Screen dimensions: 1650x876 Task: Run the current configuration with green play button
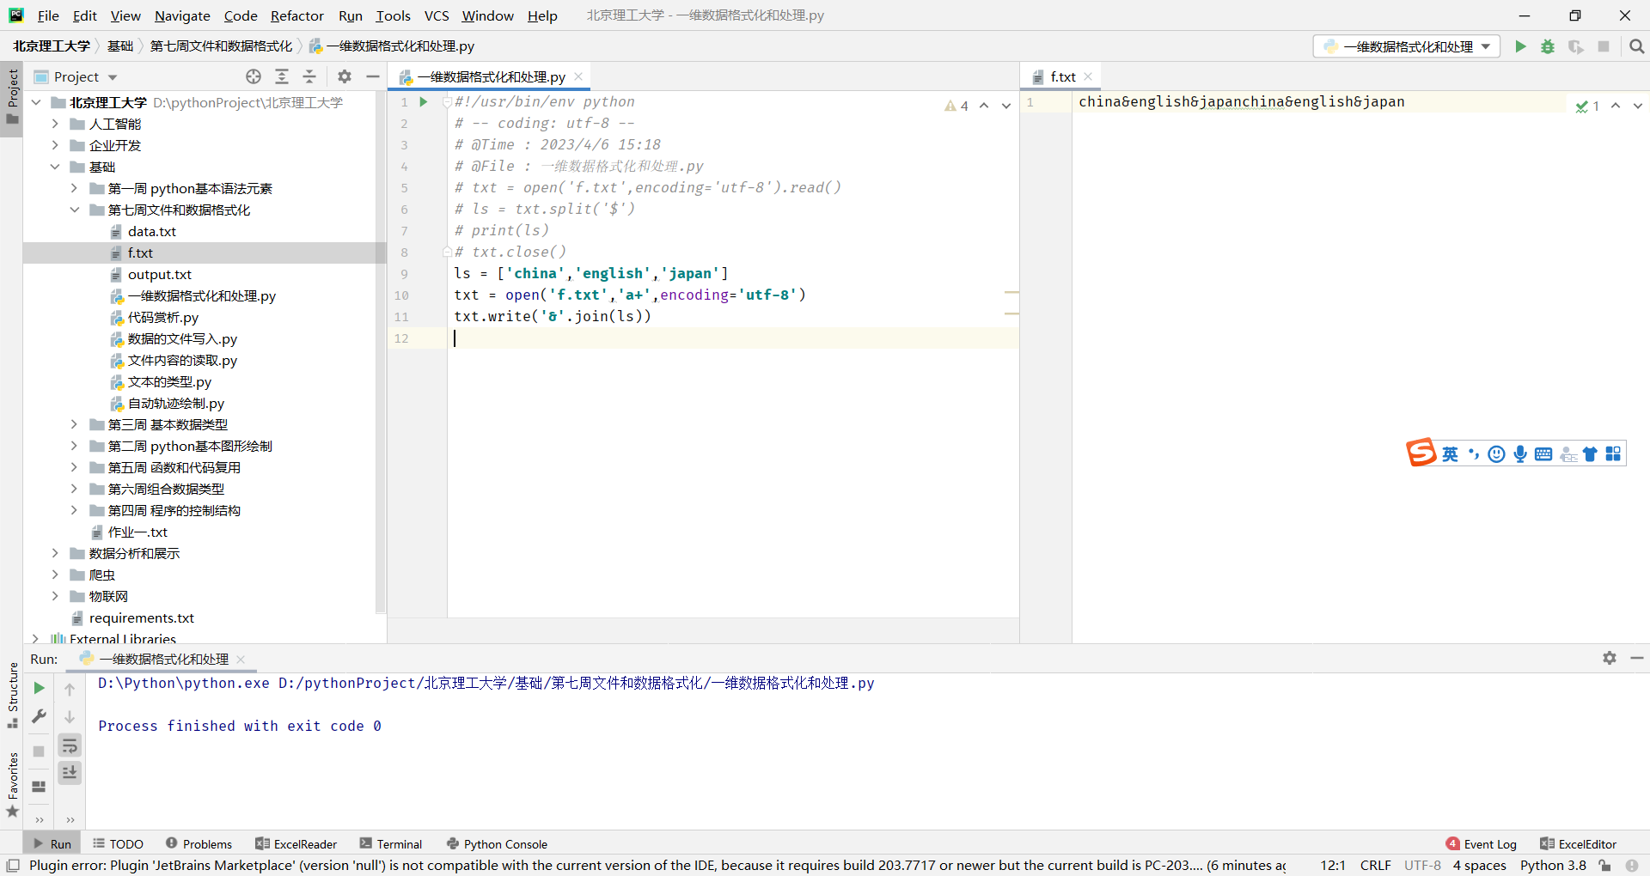coord(1520,46)
